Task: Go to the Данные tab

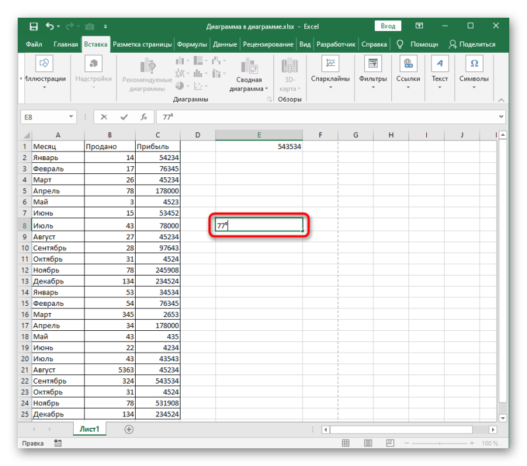Action: [225, 44]
